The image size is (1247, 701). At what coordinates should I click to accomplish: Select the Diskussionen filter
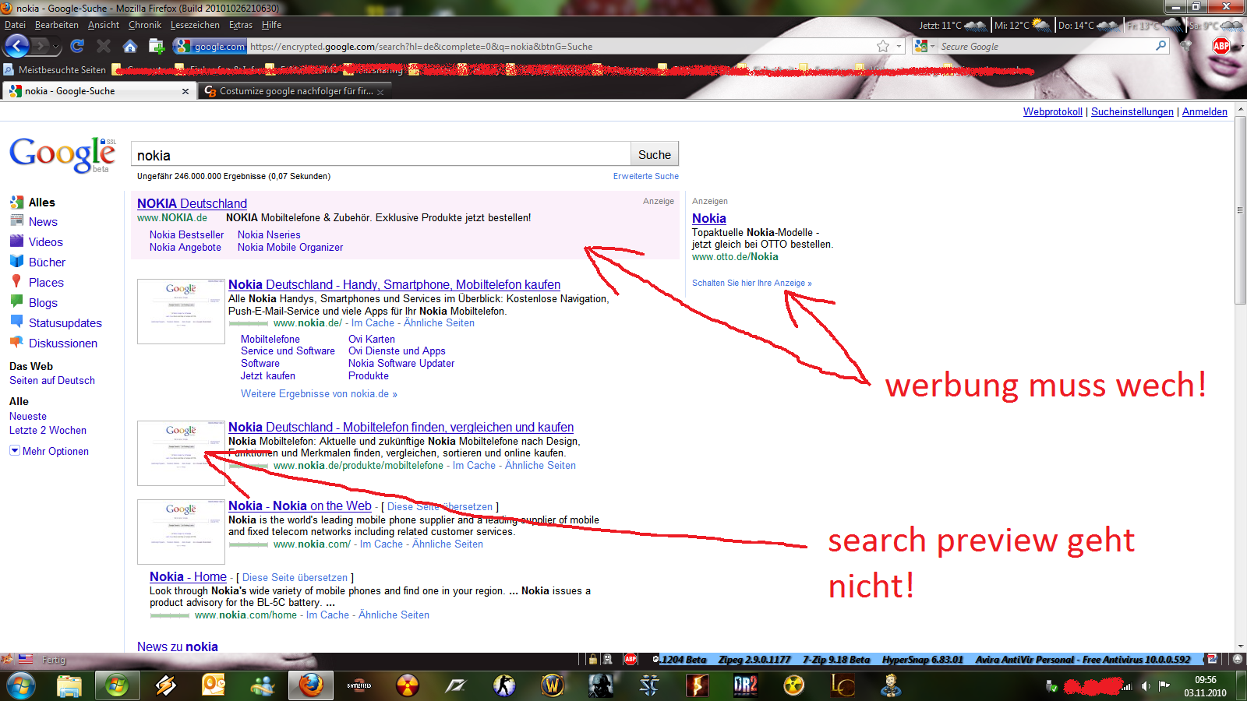coord(63,343)
